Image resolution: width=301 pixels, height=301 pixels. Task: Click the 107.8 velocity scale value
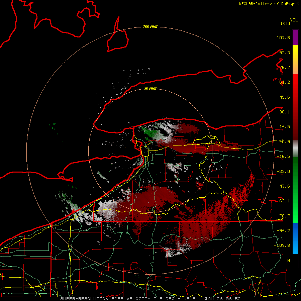pos(283,37)
